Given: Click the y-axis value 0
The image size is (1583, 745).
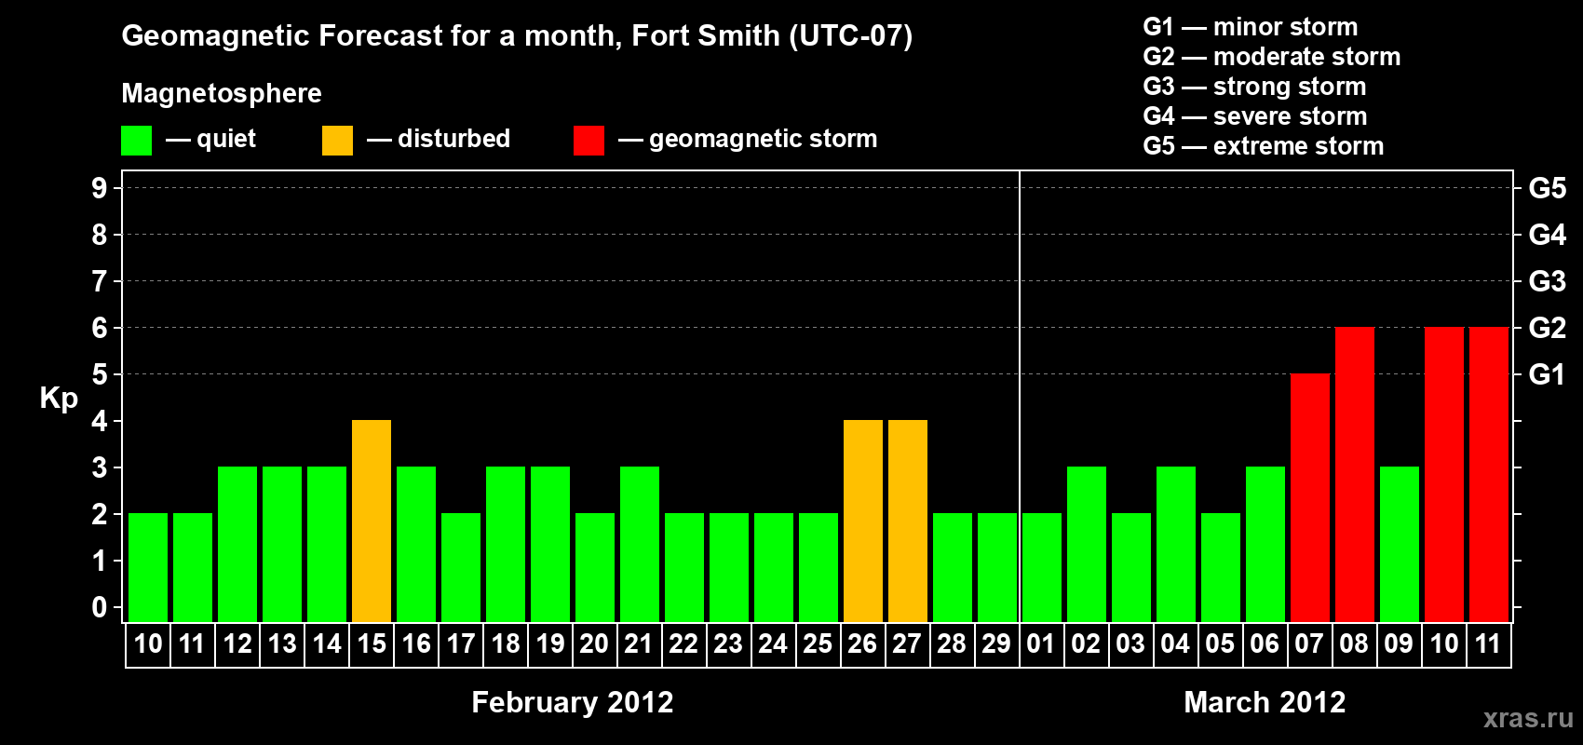Looking at the screenshot, I should pos(100,607).
